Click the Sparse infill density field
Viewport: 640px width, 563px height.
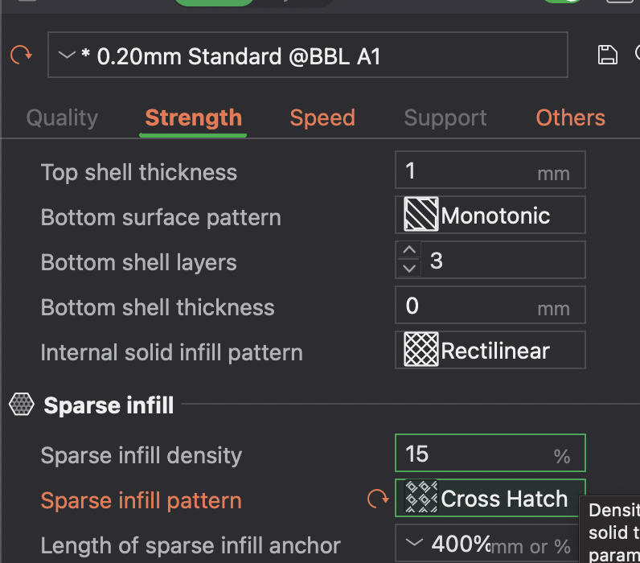pyautogui.click(x=474, y=454)
